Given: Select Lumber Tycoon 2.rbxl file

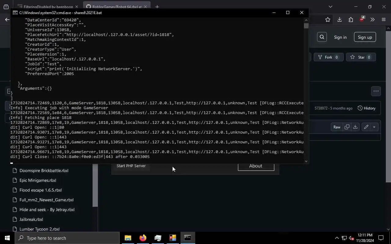Looking at the screenshot, I should click(39, 229).
